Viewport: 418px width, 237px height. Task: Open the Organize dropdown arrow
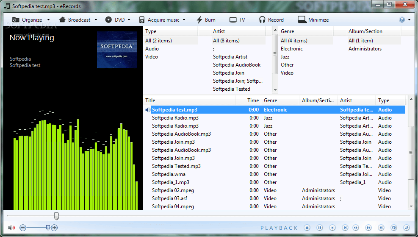pos(48,20)
